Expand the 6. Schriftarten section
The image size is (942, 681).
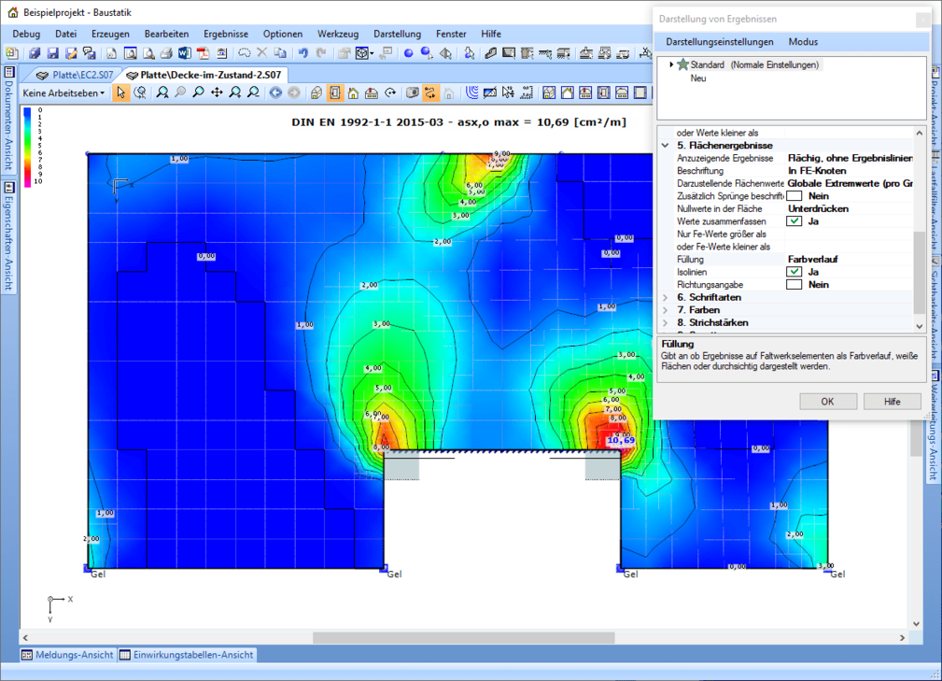coord(665,297)
